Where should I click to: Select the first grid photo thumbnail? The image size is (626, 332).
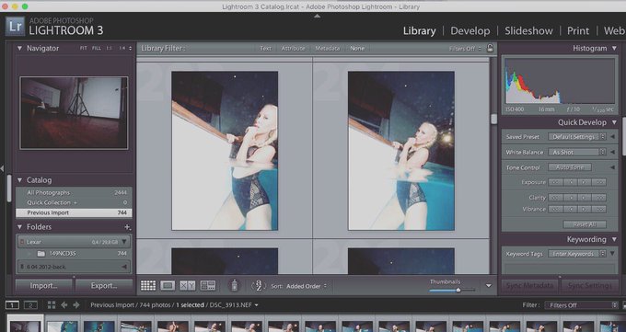pos(225,151)
